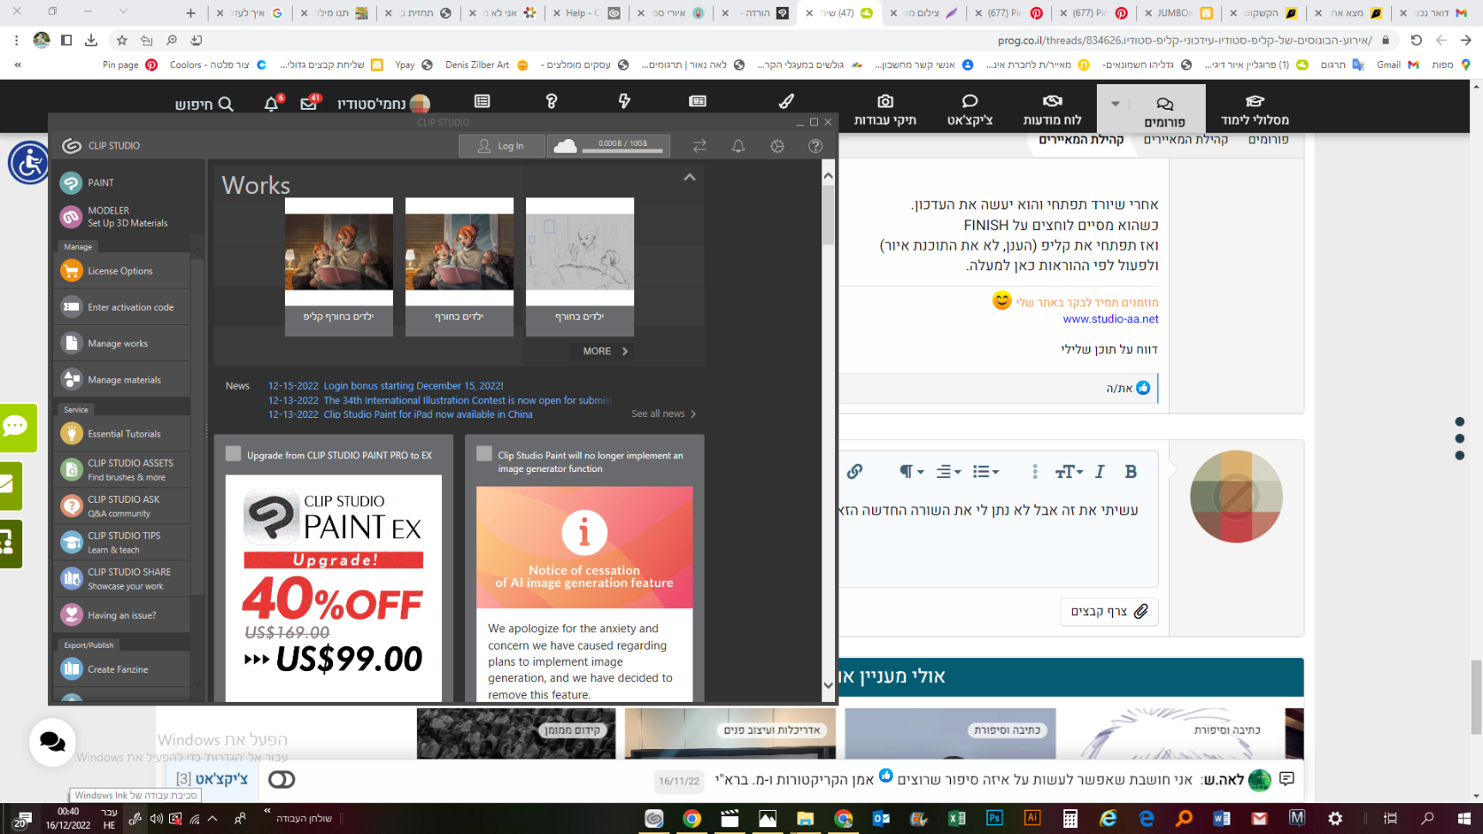Open the פורומים dropdown arrow in the site nav

[1115, 104]
